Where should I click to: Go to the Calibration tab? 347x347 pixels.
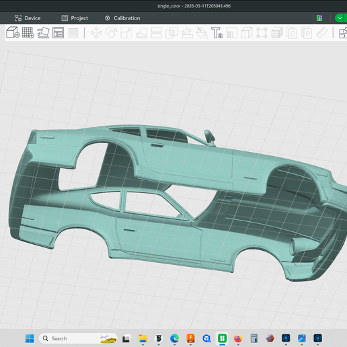pos(122,18)
